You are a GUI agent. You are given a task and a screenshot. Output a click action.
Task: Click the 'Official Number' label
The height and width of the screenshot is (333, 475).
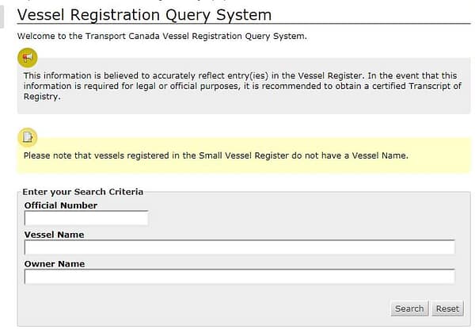pos(61,205)
